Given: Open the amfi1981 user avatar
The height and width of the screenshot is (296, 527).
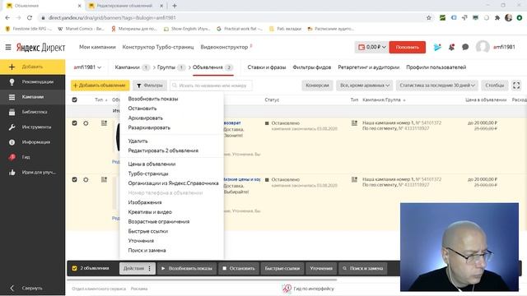Looking at the screenshot, I should (x=483, y=47).
